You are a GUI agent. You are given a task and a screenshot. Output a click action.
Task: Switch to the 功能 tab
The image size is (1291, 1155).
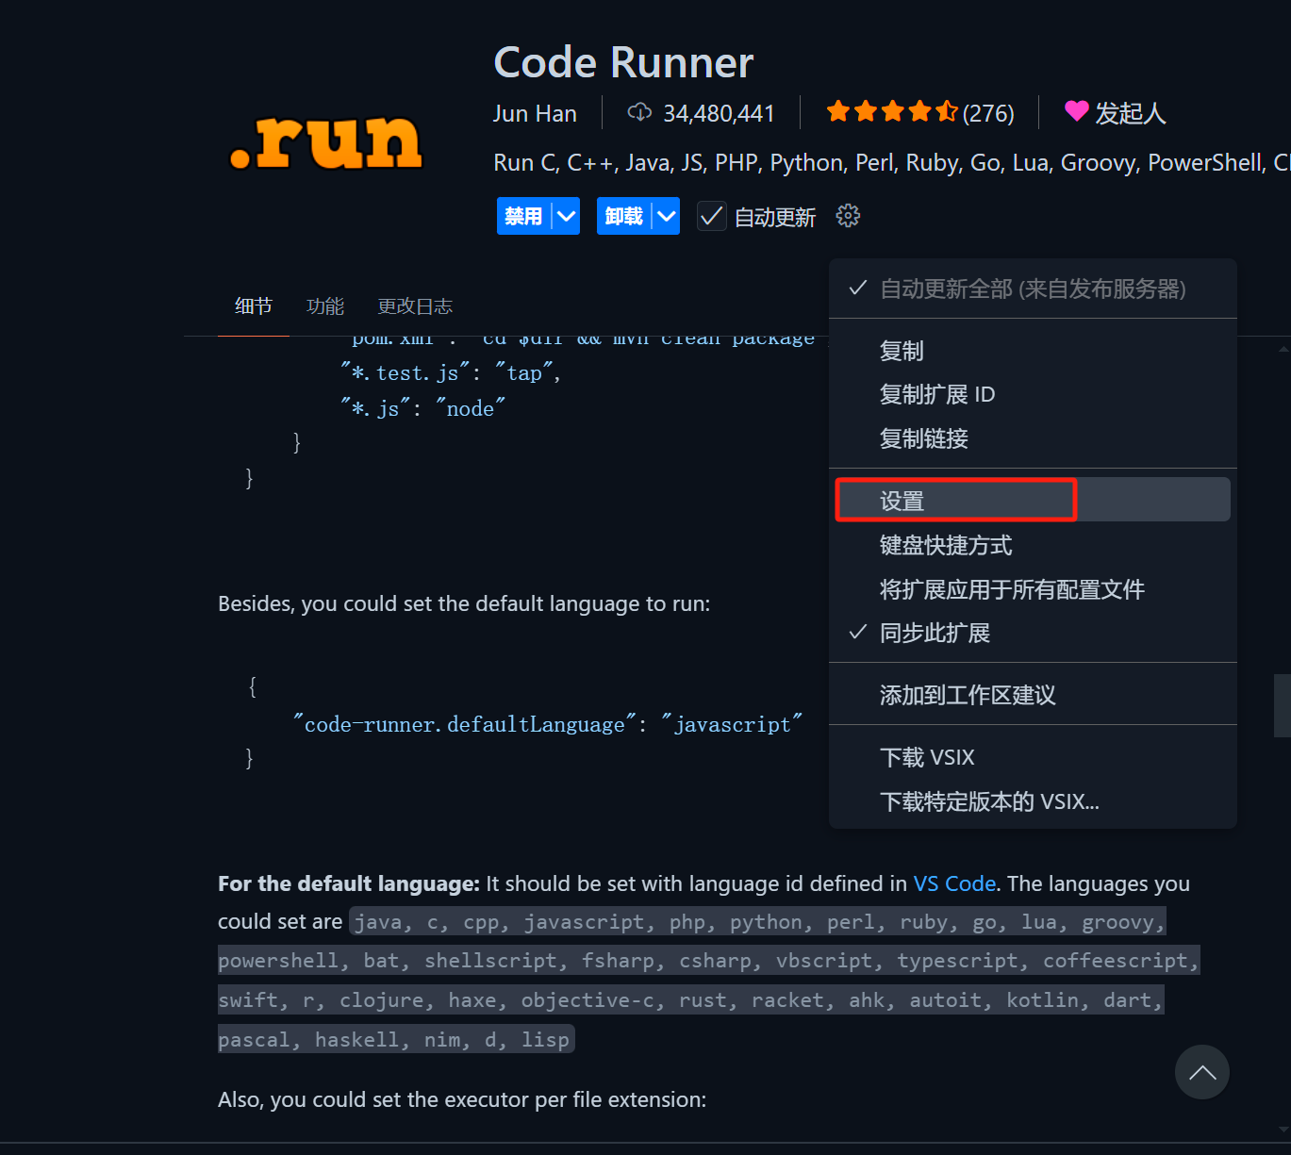pyautogui.click(x=325, y=306)
